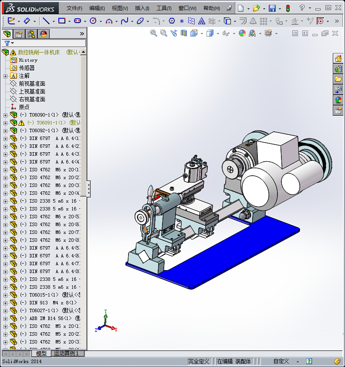The width and height of the screenshot is (345, 367).
Task: Click the Smart Dimension tool
Action: tap(27, 21)
